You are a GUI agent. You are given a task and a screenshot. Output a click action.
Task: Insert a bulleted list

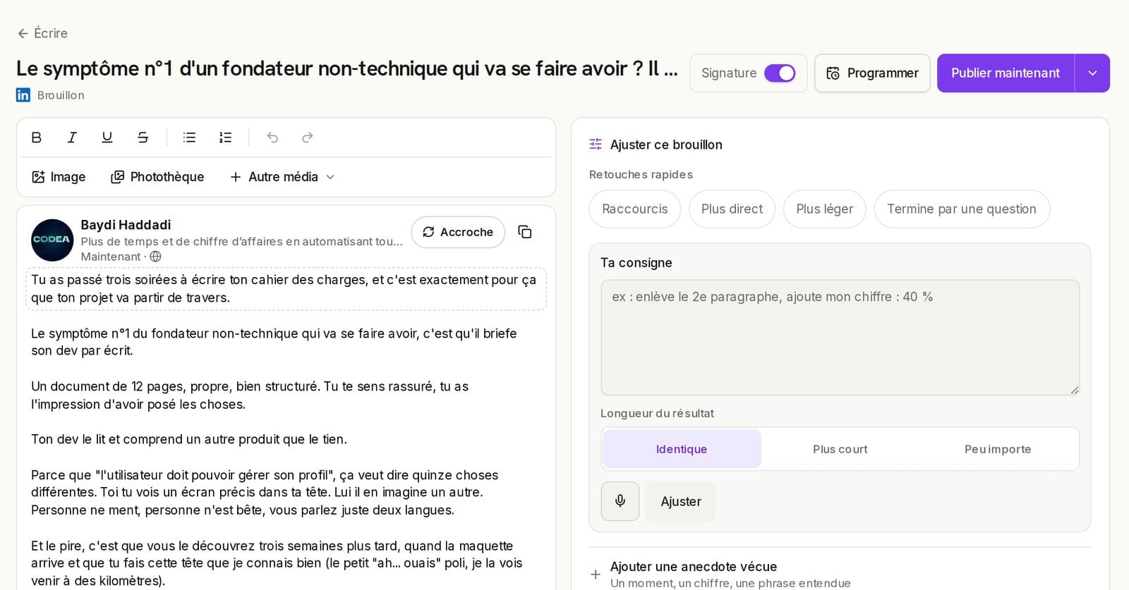click(189, 137)
